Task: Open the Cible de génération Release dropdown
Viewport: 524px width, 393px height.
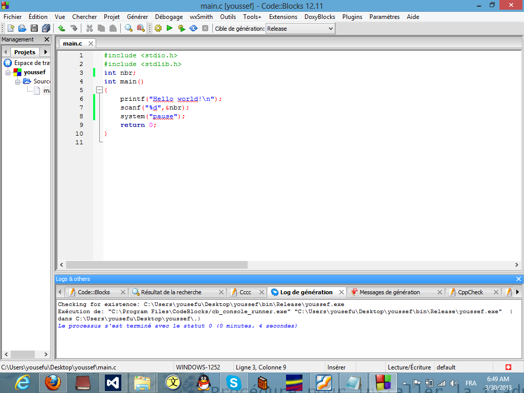Action: coord(300,29)
